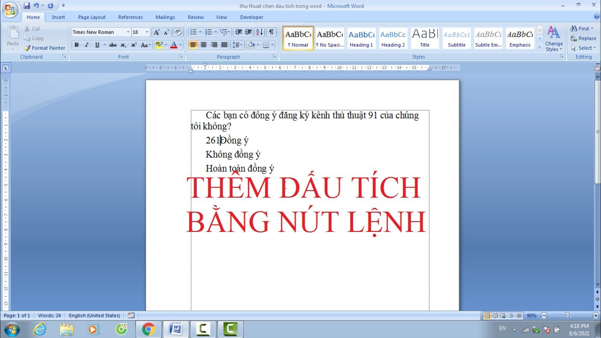This screenshot has width=601, height=338.
Task: Click Words: 24 in status bar
Action: click(x=49, y=315)
